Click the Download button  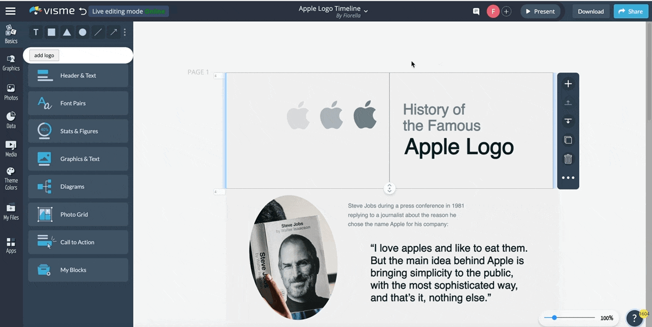[591, 11]
